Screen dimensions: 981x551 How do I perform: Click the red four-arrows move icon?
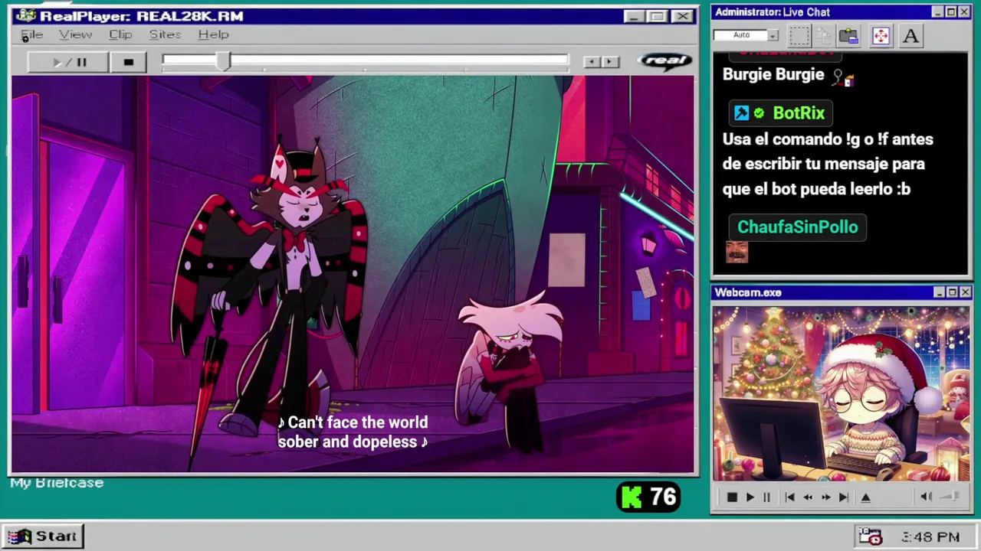pos(881,36)
